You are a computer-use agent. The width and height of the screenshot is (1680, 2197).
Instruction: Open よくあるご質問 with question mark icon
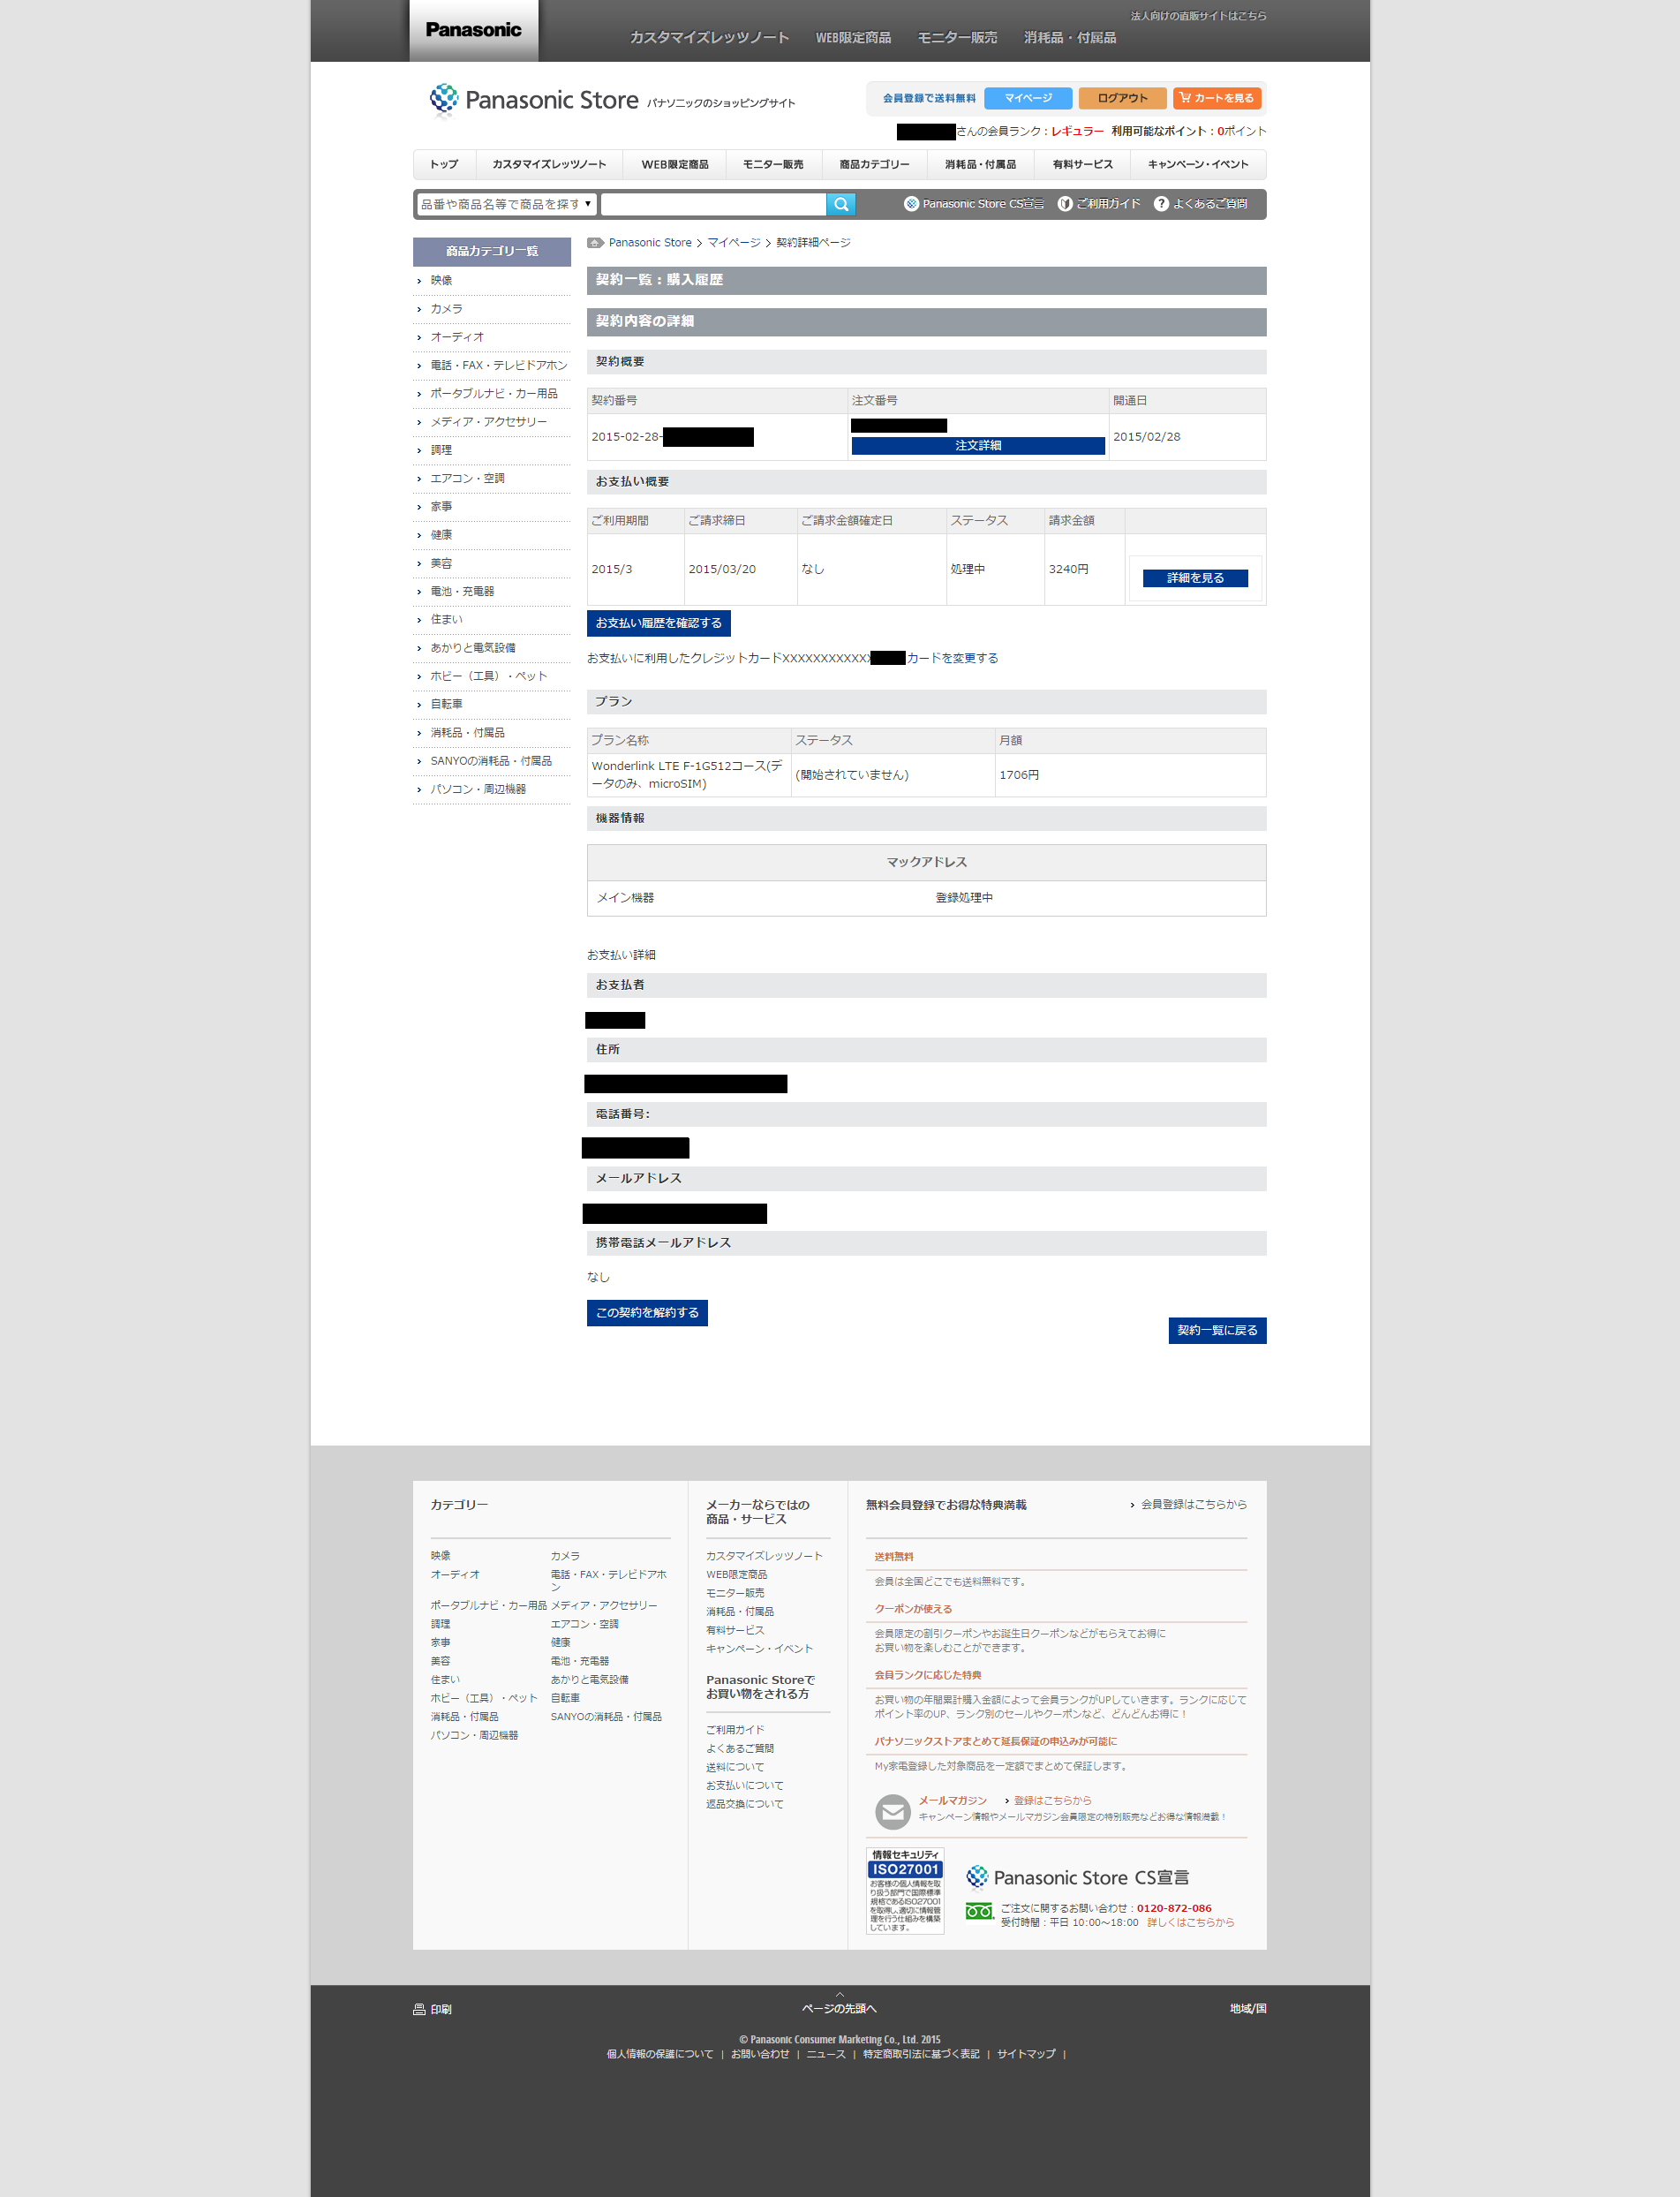point(1200,204)
